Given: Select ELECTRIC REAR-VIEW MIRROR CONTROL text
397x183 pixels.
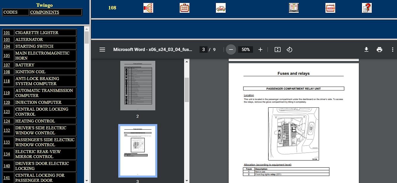Looking at the screenshot, I should pos(38,154).
